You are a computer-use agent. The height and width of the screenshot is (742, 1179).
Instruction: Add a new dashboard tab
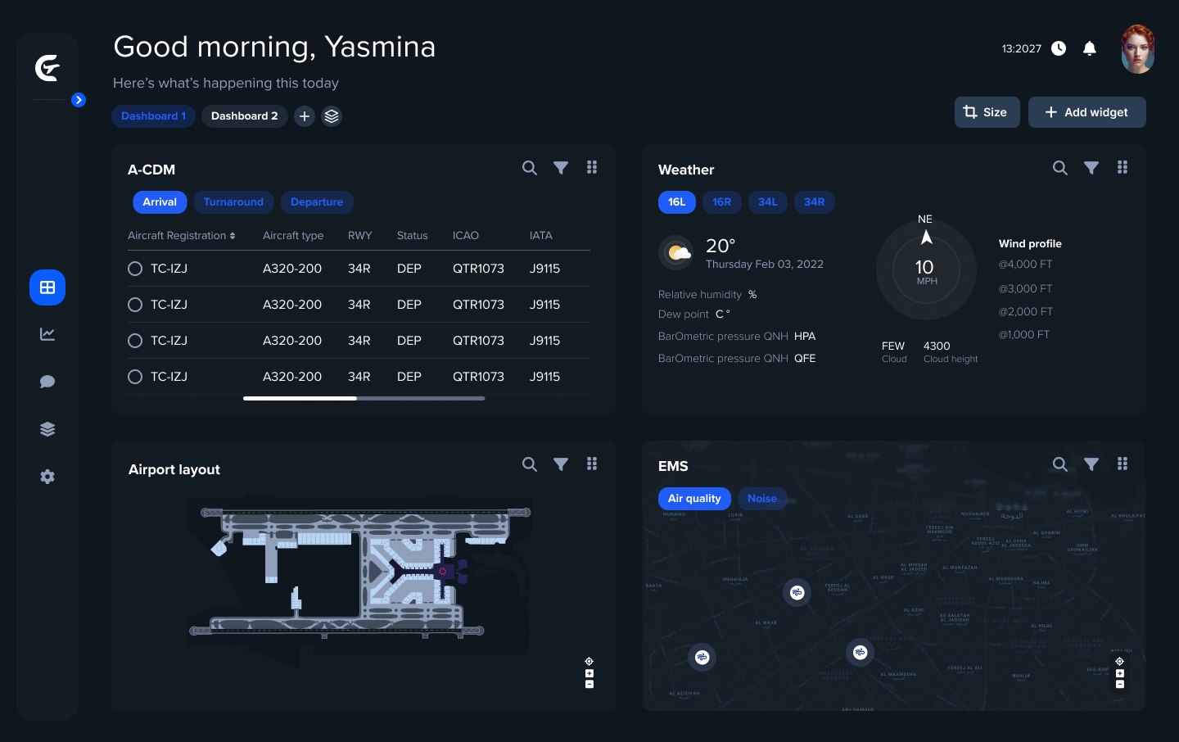tap(305, 116)
